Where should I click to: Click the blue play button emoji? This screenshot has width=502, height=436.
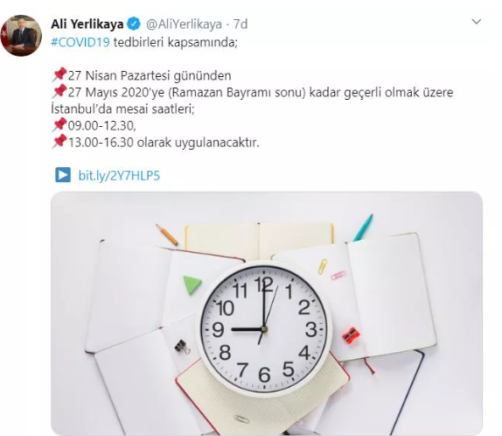coord(63,175)
